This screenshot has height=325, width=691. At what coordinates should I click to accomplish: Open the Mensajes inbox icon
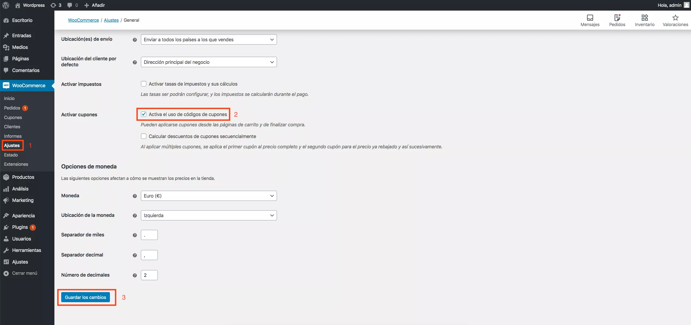point(590,18)
